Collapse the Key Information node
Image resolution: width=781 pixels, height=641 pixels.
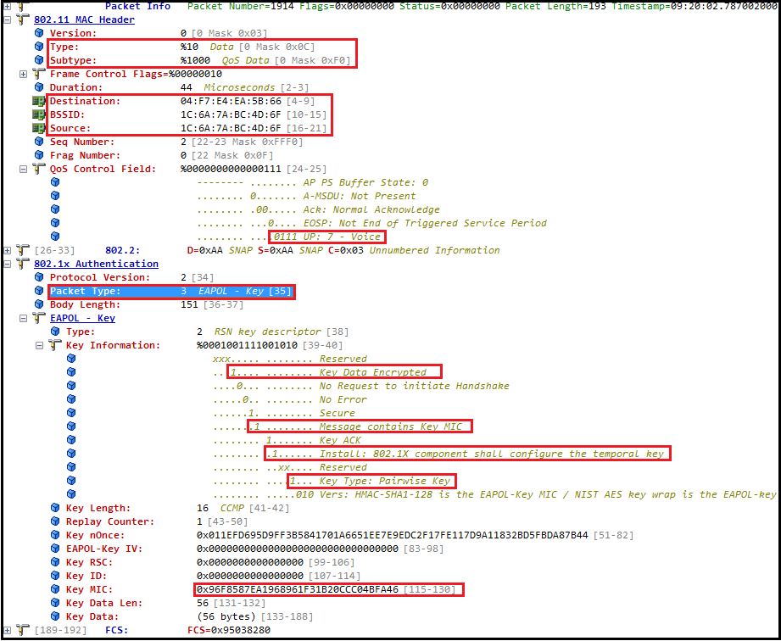[40, 345]
